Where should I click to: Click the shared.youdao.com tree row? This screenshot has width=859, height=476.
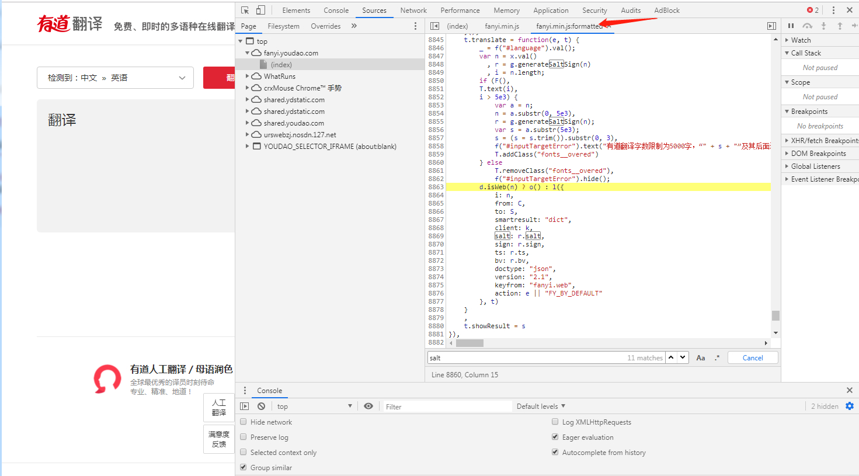tap(330, 123)
